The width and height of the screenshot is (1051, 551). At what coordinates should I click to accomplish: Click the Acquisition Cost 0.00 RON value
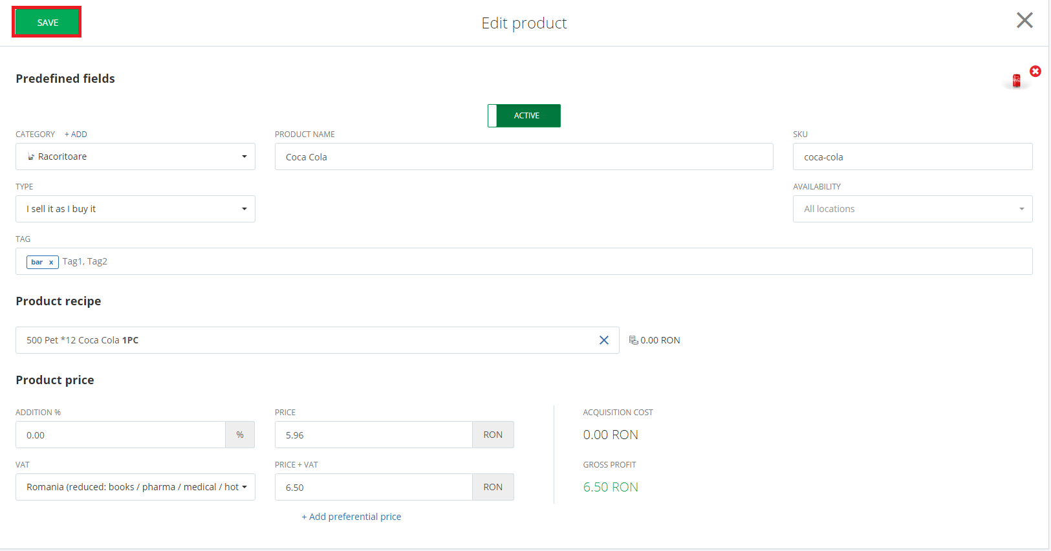(x=611, y=435)
